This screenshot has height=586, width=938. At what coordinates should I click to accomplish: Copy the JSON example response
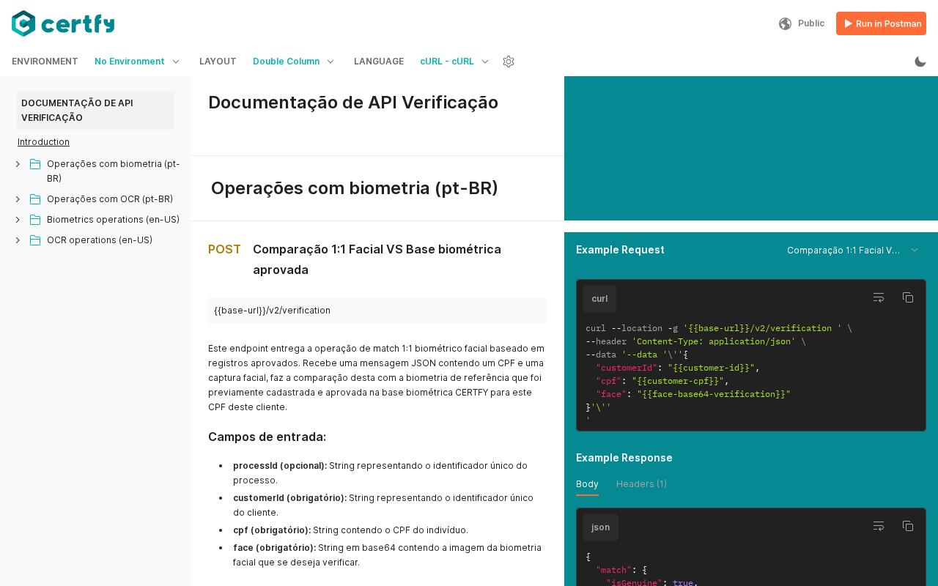pos(908,526)
